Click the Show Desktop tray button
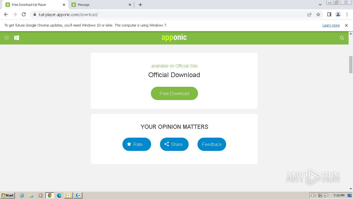 click(350, 195)
